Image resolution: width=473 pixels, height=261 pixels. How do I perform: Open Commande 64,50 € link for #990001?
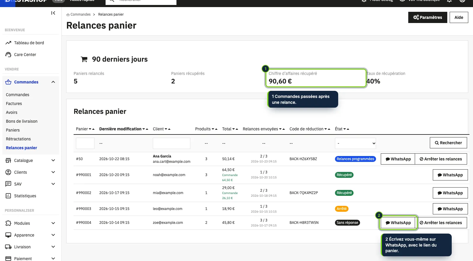[230, 178]
